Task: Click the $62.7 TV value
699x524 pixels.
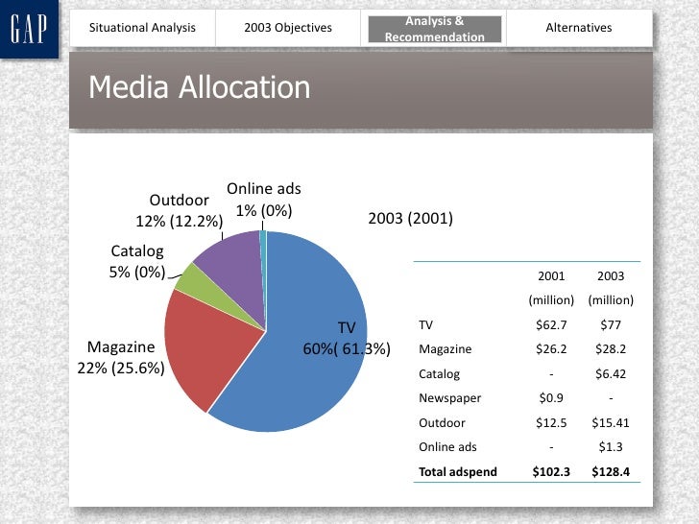Action: pos(551,324)
